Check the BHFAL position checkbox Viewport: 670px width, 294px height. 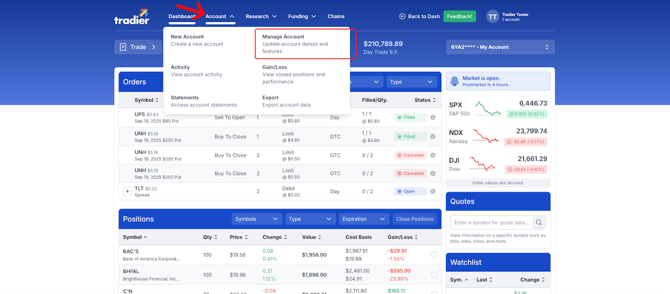click(x=434, y=275)
